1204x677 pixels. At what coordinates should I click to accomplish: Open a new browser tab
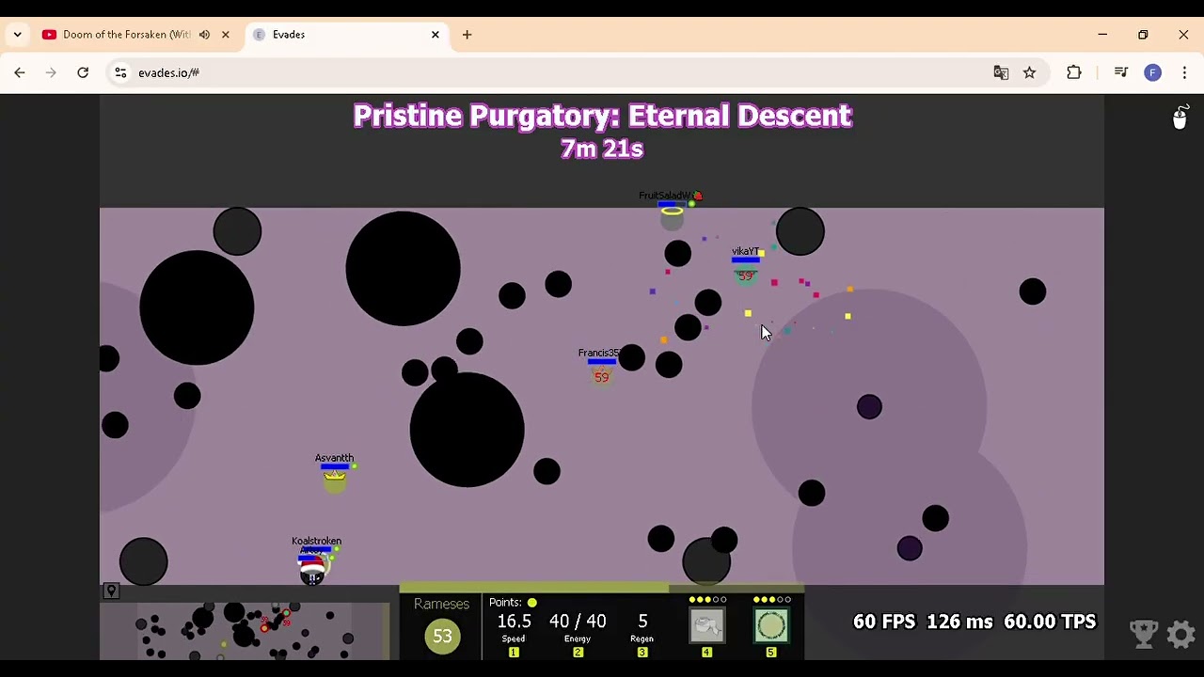click(467, 35)
